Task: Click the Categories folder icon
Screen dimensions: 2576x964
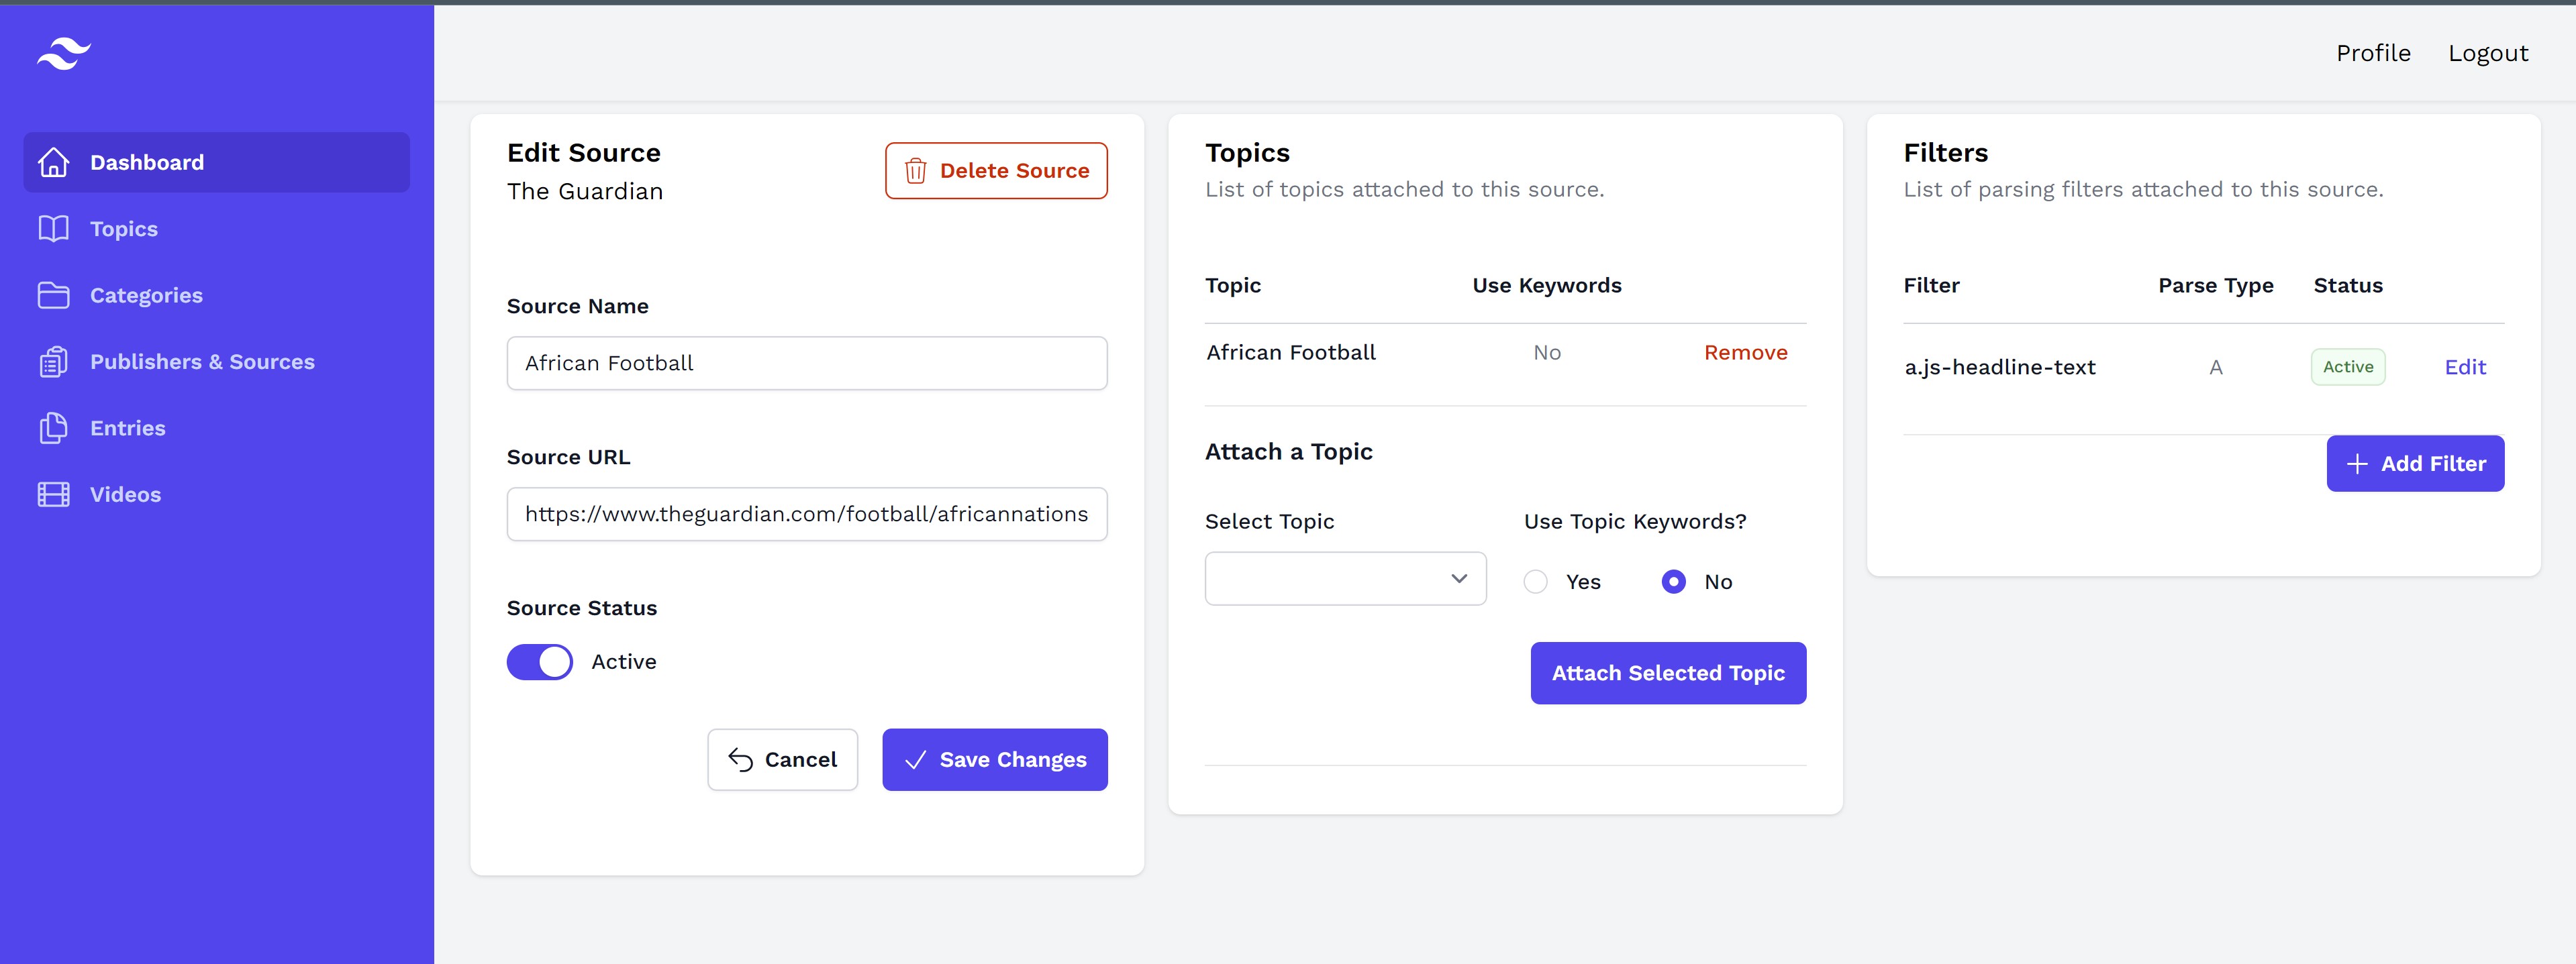Action: (x=54, y=295)
